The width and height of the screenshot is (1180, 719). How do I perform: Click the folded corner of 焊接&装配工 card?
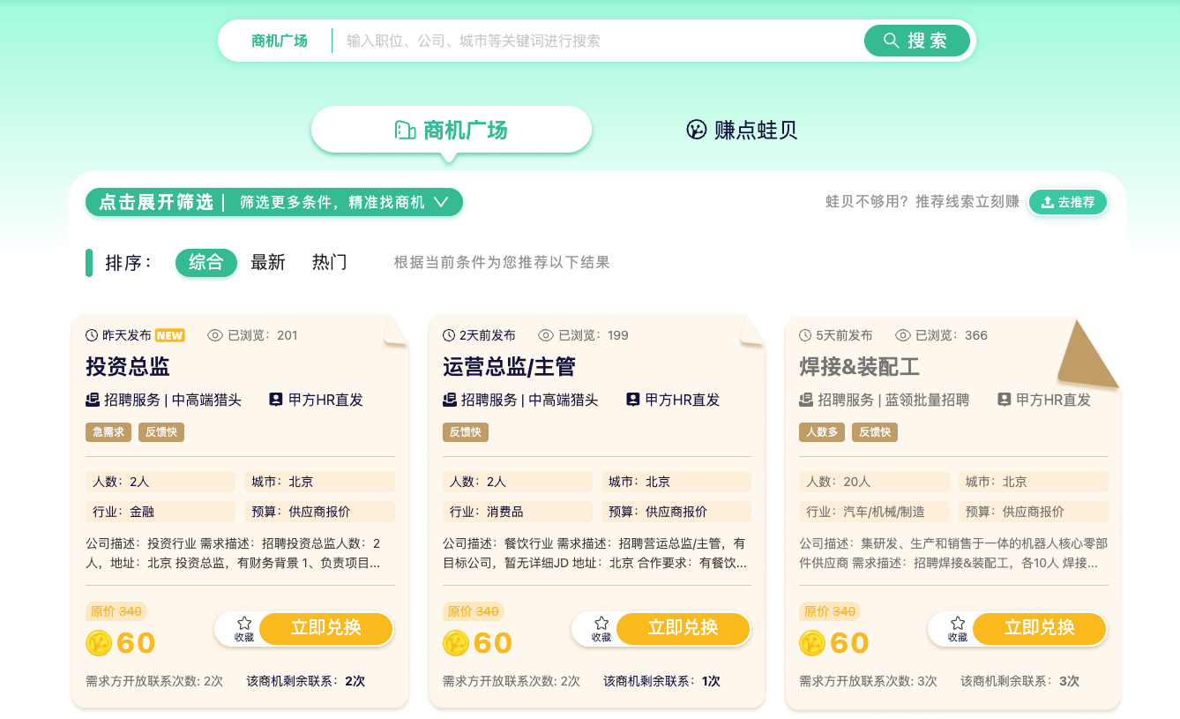pyautogui.click(x=1091, y=354)
